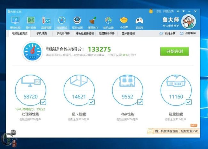Viewport: 208px width, 149px height.
Task: Switch to the 手机评测 tab
Action: [x=42, y=33]
